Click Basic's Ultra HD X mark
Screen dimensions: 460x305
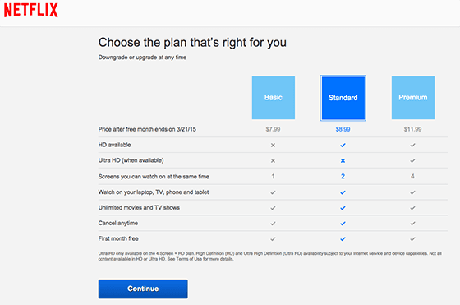tap(273, 160)
